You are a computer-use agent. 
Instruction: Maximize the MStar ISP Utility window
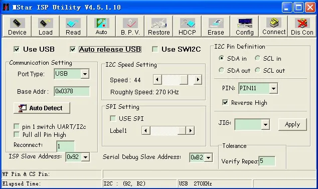pyautogui.click(x=298, y=8)
